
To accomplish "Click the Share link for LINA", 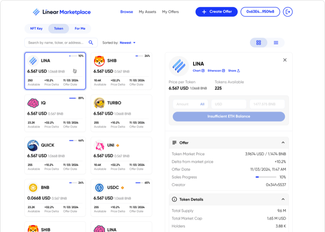I will 234,71.
